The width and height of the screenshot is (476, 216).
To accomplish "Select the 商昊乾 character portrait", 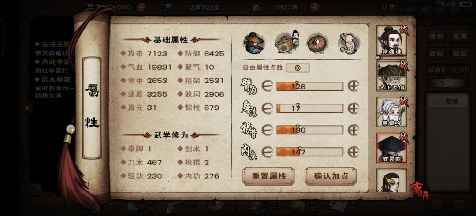I will click(392, 148).
